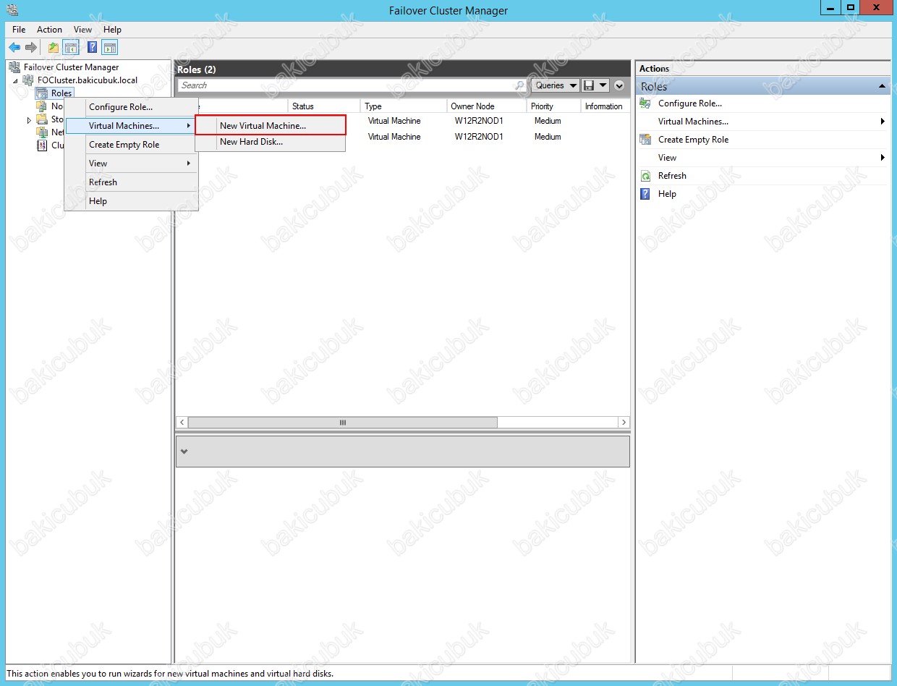Click Help text in Actions pane
The width and height of the screenshot is (897, 686).
click(x=667, y=194)
